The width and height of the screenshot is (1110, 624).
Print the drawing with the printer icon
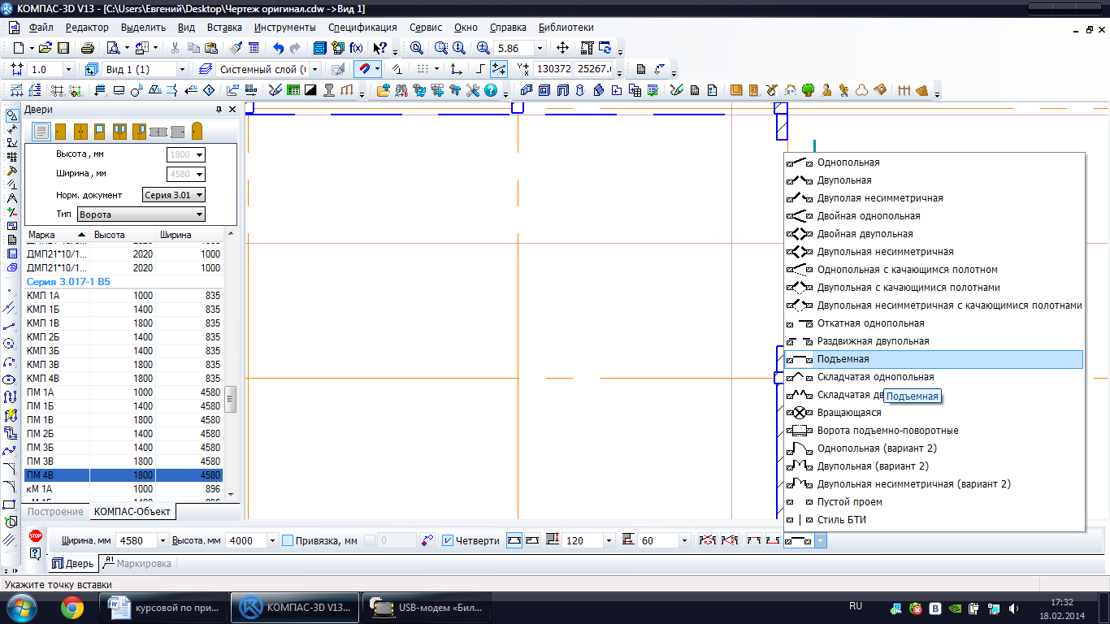tap(88, 48)
